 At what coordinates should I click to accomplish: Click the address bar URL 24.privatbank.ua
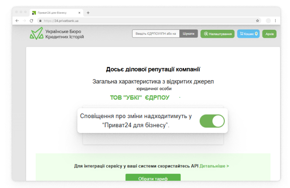coord(61,21)
